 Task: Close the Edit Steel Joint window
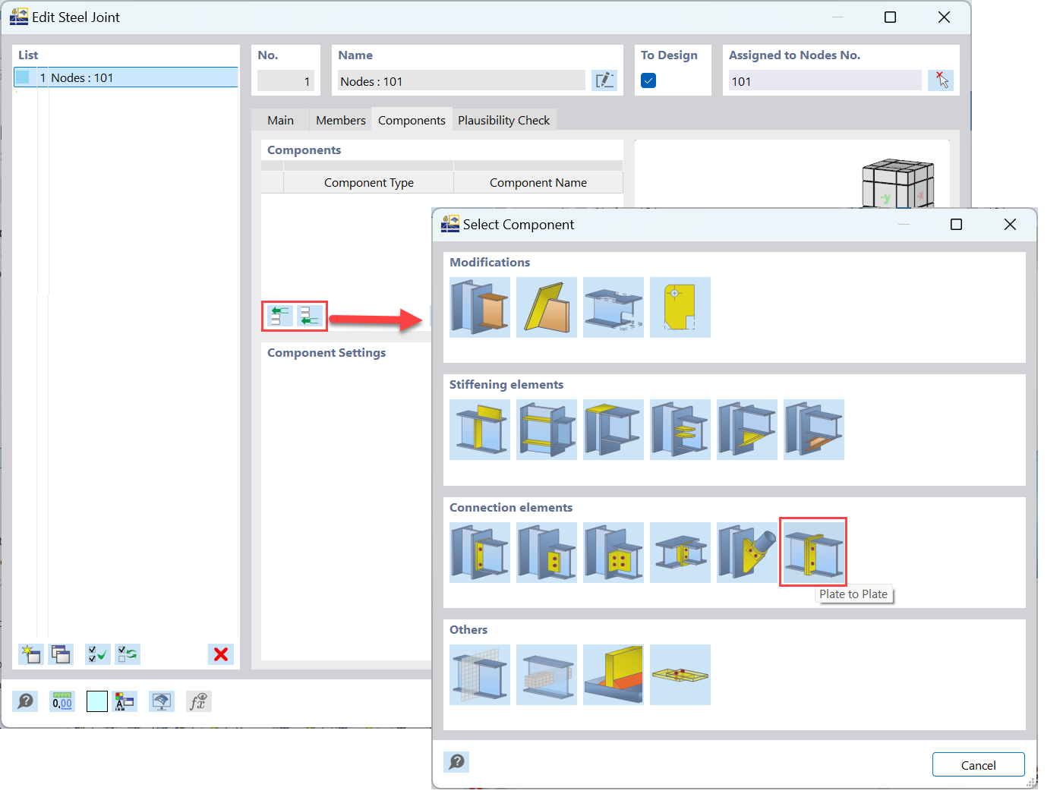944,17
